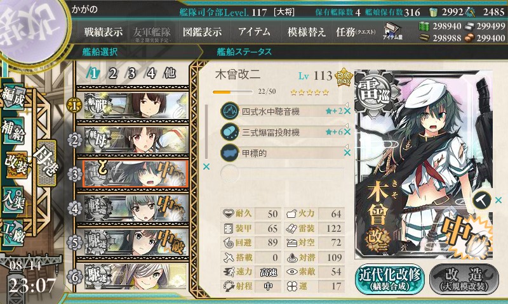
Task: Remove the 三式爆雷投射機 equipment with X
Action: [347, 132]
